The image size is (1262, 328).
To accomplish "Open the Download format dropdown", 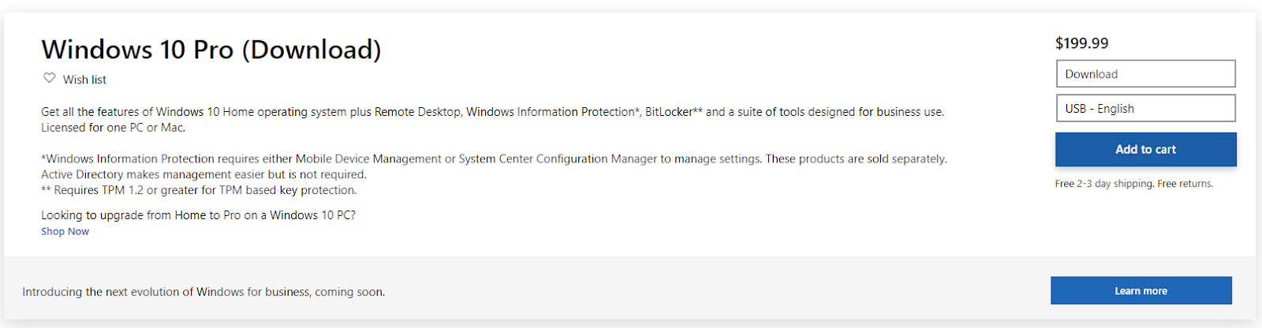I will pos(1145,74).
